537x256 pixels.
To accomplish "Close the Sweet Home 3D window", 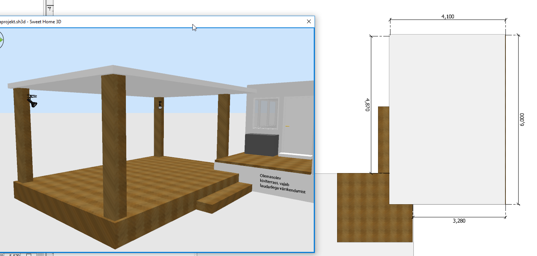I will click(309, 22).
